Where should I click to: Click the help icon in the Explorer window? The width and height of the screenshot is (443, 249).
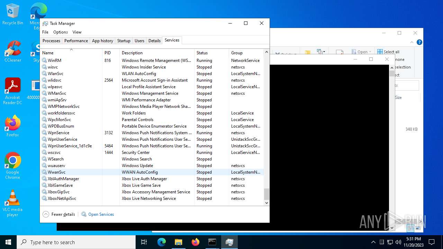(x=419, y=42)
